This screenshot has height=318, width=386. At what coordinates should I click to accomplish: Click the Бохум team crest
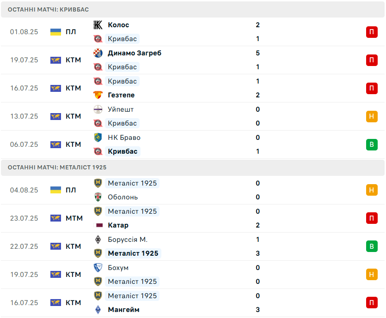pos(98,268)
